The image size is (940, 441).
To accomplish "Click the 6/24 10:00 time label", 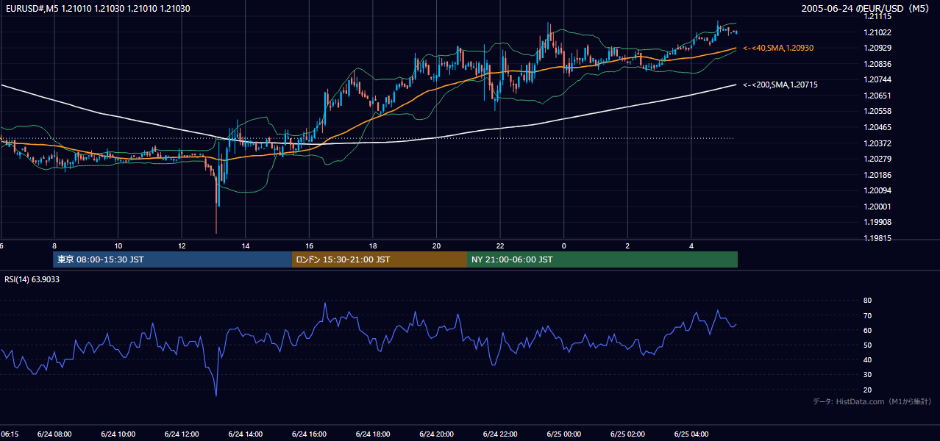I will pyautogui.click(x=118, y=434).
